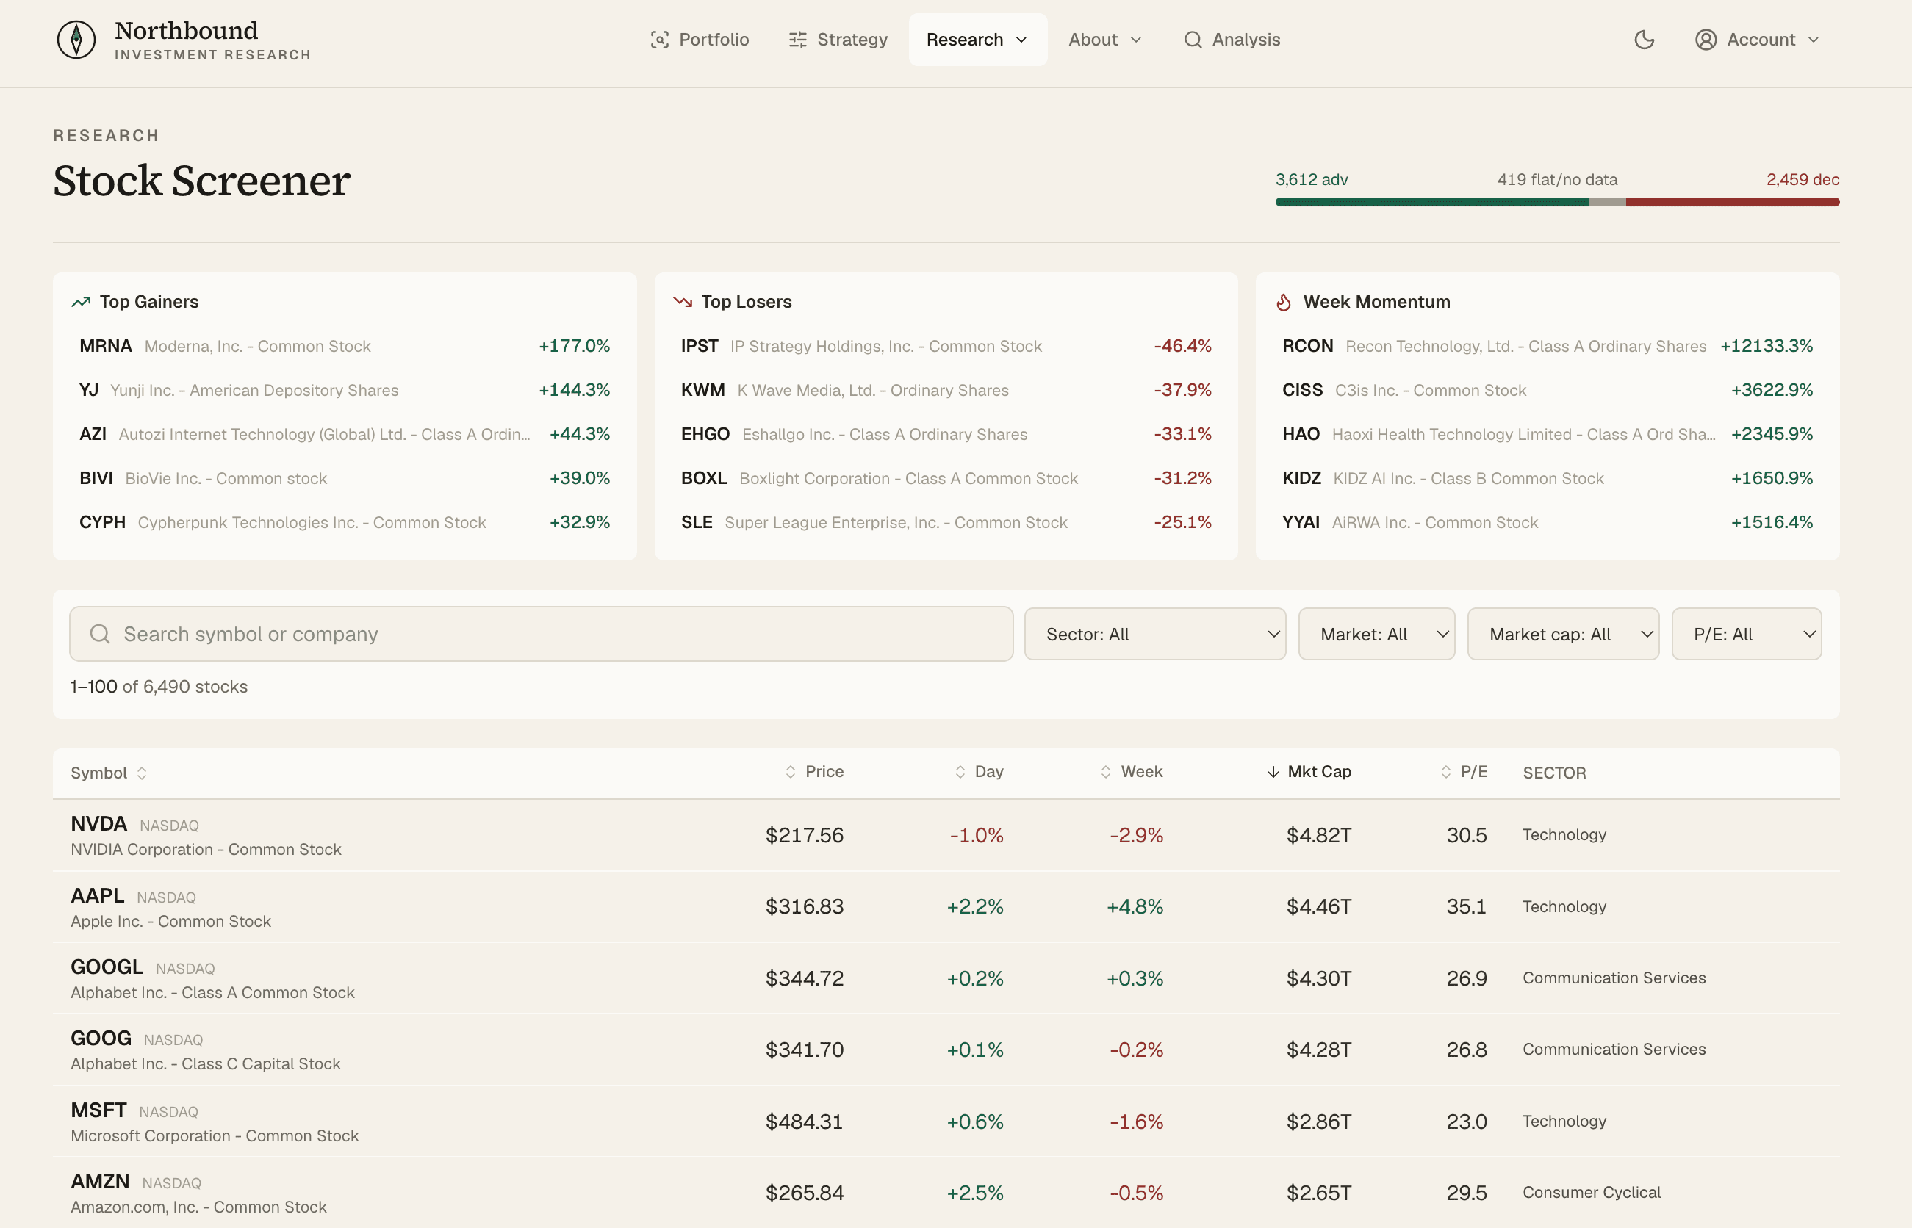The image size is (1912, 1228).
Task: Sort the table by Week column
Action: 1131,772
